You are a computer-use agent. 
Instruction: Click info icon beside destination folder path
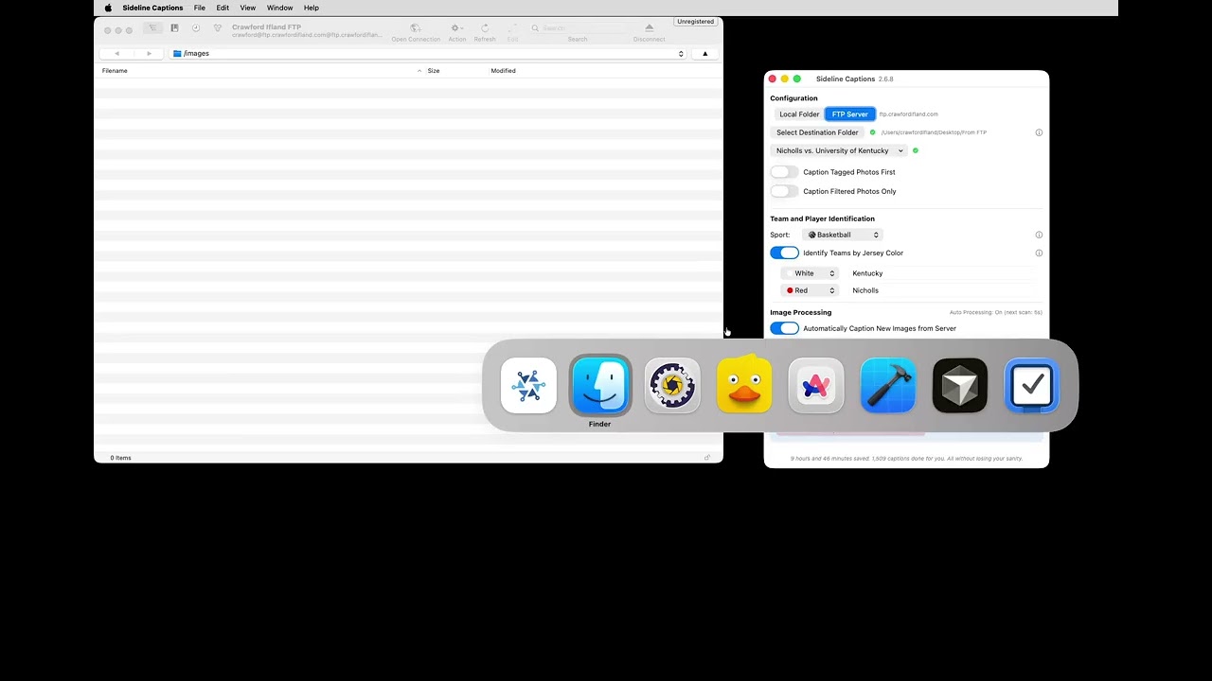point(1039,132)
